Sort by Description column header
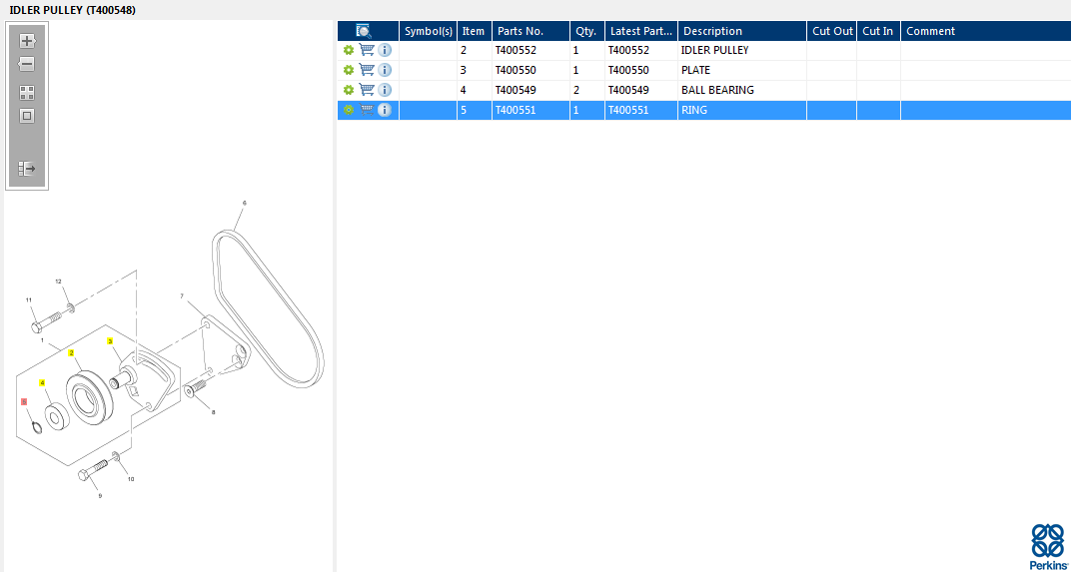Image resolution: width=1071 pixels, height=572 pixels. [742, 31]
